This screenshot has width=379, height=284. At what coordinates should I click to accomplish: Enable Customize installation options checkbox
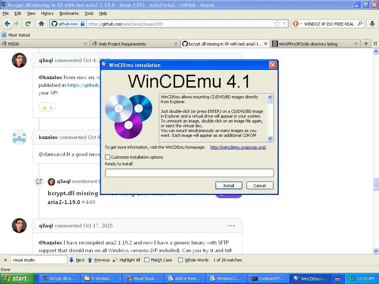pos(108,157)
